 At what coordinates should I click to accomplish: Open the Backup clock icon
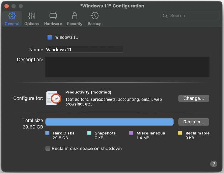(x=95, y=16)
